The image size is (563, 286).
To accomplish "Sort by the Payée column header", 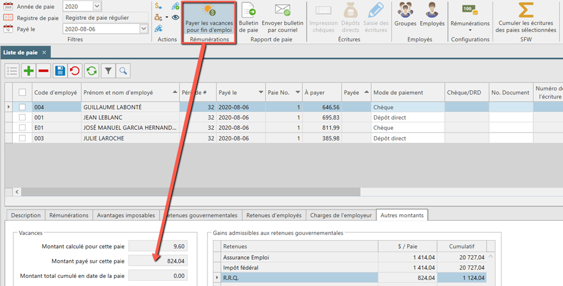I will [x=356, y=92].
